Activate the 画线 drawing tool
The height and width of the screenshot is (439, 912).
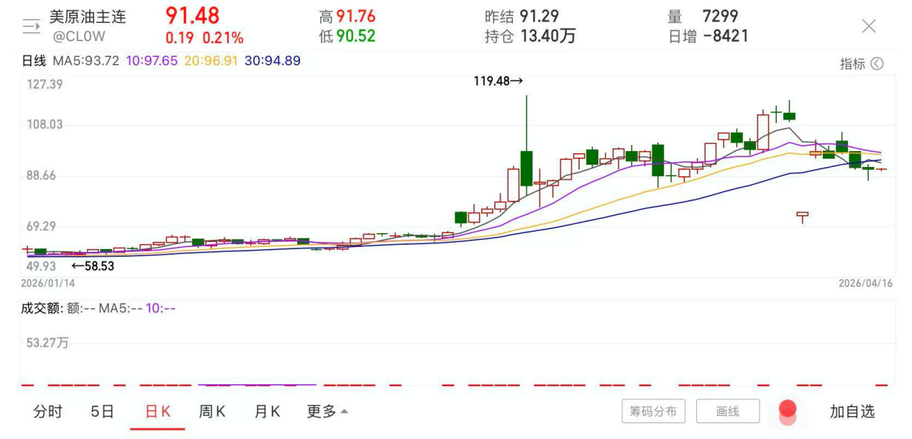[728, 411]
